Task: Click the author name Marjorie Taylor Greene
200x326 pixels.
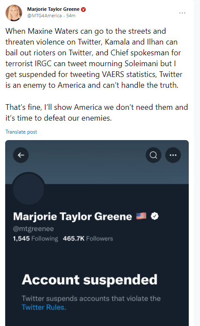Action: (x=54, y=9)
